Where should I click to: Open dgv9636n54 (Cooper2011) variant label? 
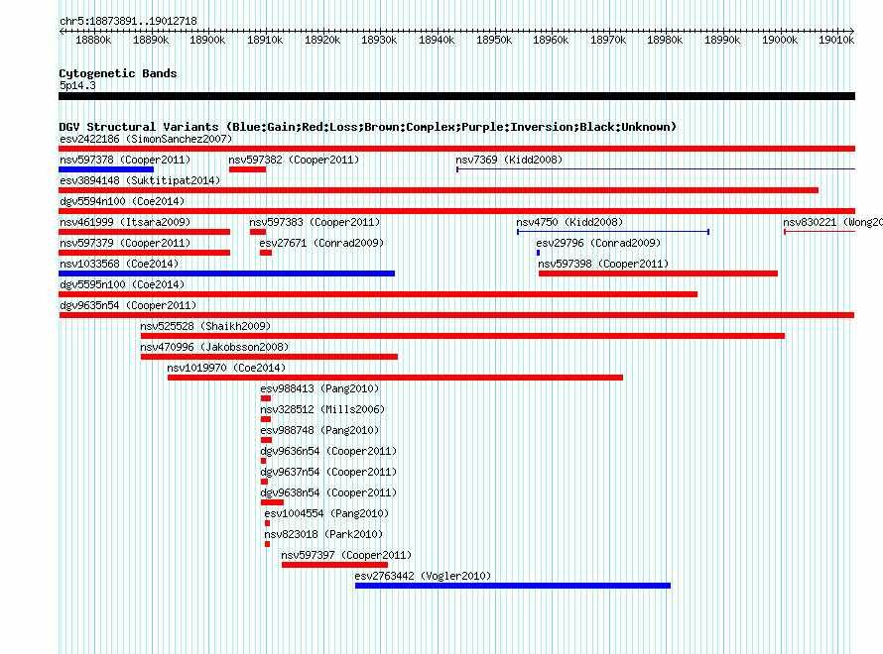[328, 451]
